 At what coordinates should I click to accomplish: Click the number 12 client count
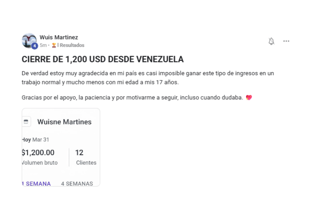point(79,153)
